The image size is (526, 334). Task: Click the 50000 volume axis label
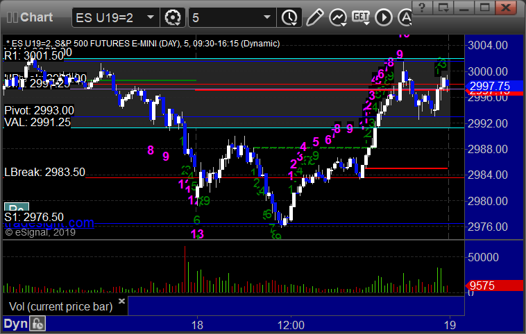pyautogui.click(x=483, y=257)
